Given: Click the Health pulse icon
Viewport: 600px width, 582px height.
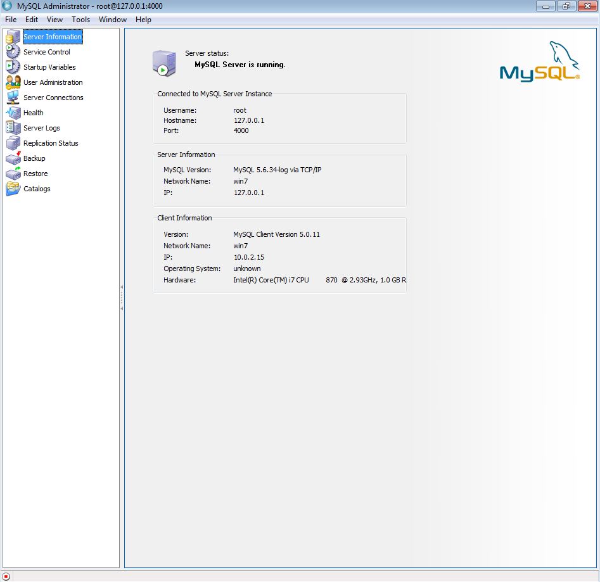Looking at the screenshot, I should tap(13, 113).
